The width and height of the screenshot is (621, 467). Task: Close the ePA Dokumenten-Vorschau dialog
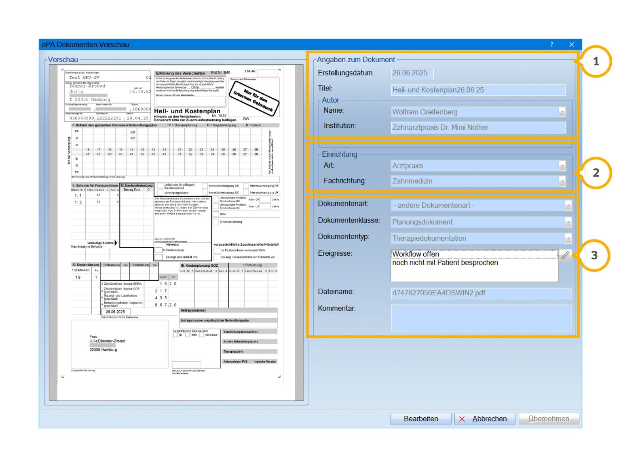pos(571,44)
